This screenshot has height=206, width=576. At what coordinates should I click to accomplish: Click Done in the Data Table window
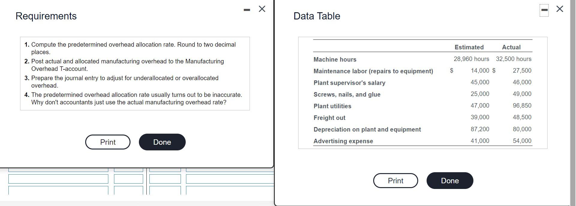pyautogui.click(x=449, y=181)
